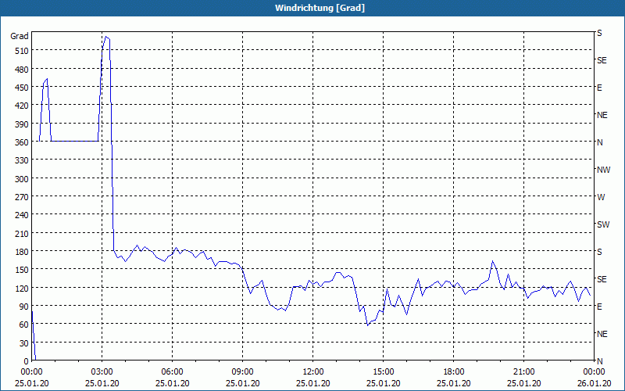The height and width of the screenshot is (391, 625).
Task: Select the 90 degree axis label
Action: (x=24, y=307)
